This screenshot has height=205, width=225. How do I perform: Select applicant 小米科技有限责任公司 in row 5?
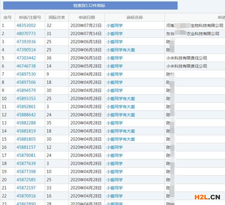coord(187,58)
